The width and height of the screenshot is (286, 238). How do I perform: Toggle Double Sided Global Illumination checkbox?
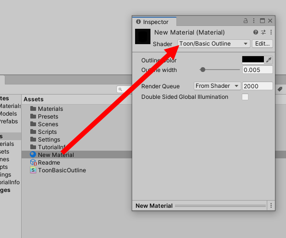click(x=245, y=97)
